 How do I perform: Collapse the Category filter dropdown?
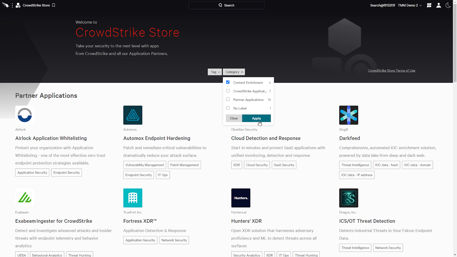[234, 72]
